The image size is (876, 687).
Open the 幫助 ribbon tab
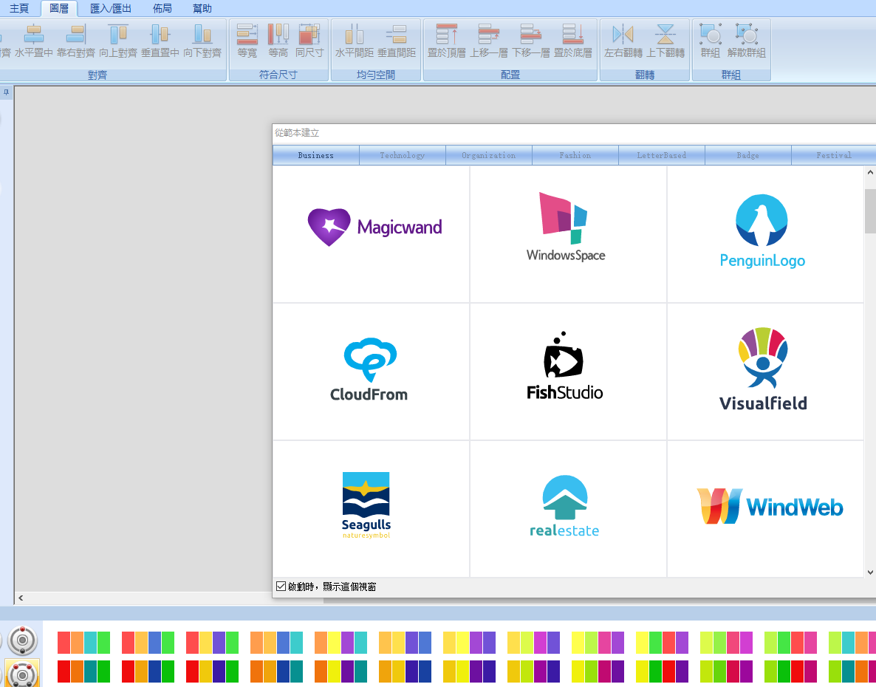202,8
